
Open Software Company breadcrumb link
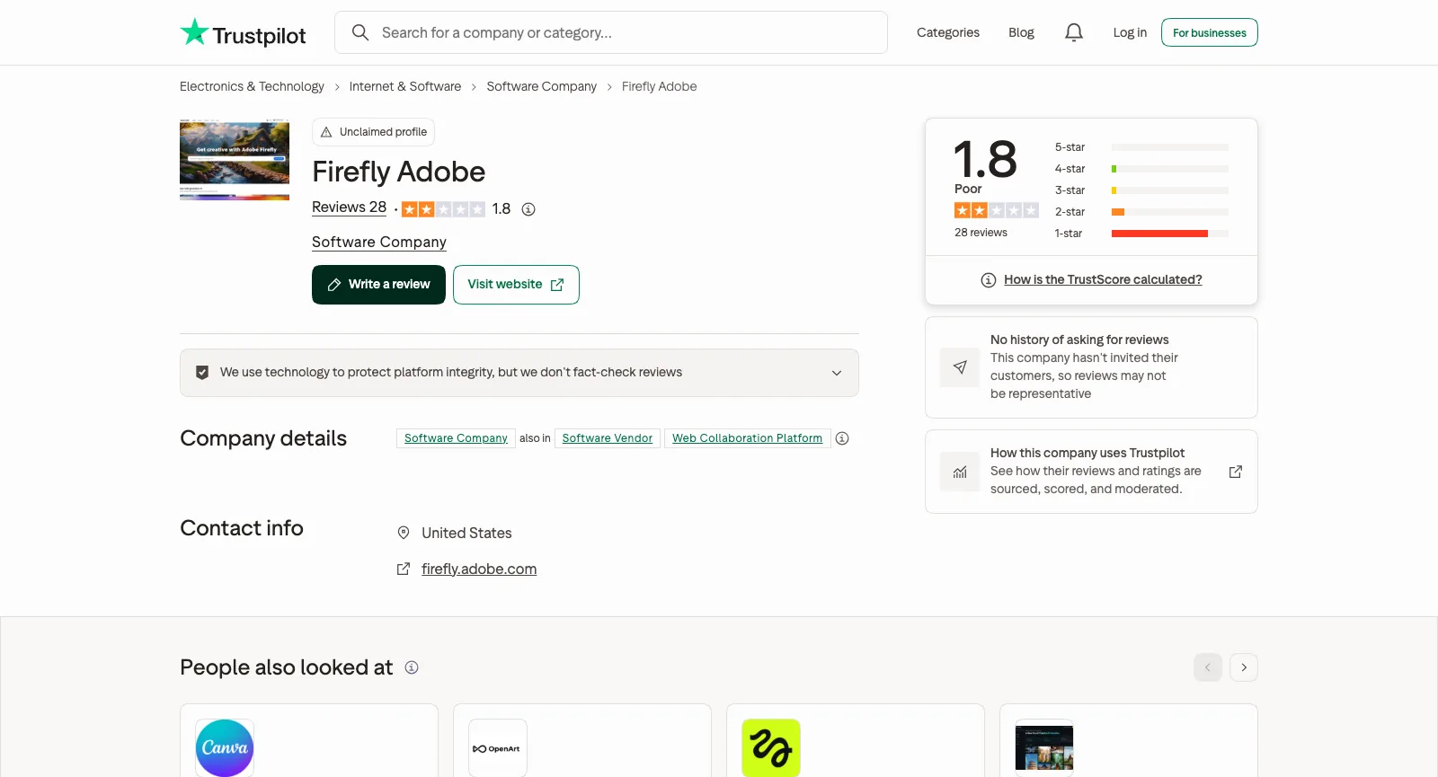pos(542,86)
